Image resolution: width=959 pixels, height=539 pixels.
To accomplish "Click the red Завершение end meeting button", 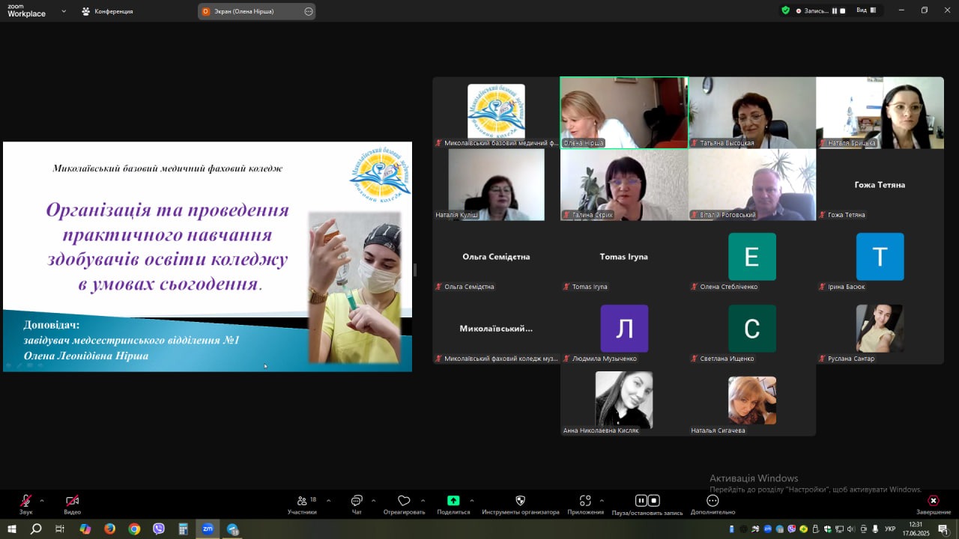I will click(934, 501).
